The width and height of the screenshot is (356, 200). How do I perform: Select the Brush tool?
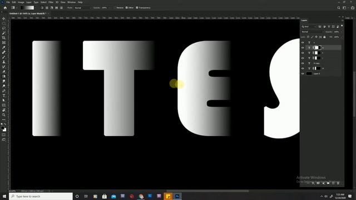4,57
